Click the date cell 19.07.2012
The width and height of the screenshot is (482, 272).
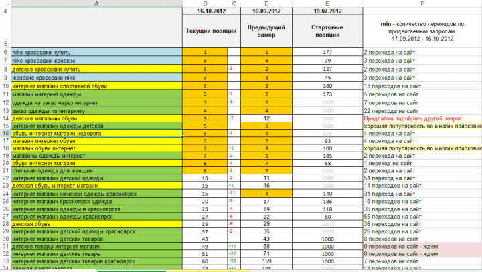(x=327, y=11)
